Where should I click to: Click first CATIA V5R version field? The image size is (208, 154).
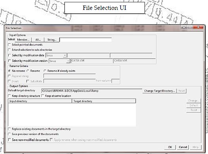(92, 61)
